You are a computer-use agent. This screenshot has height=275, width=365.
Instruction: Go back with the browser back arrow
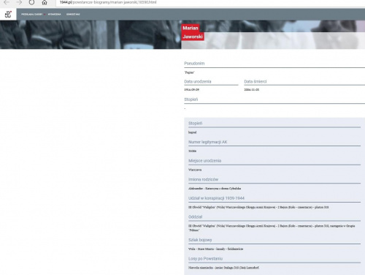pyautogui.click(x=7, y=2)
